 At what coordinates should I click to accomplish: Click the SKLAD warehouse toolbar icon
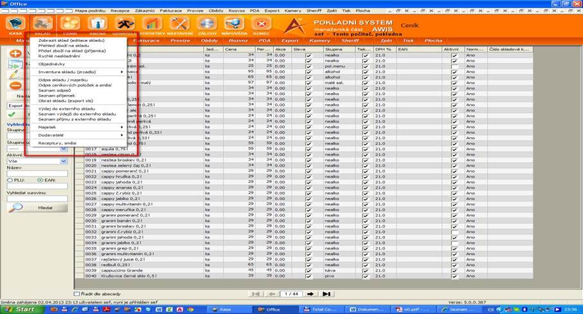click(42, 24)
